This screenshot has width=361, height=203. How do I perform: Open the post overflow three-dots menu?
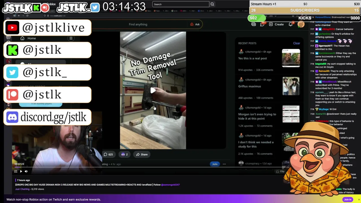click(x=224, y=164)
